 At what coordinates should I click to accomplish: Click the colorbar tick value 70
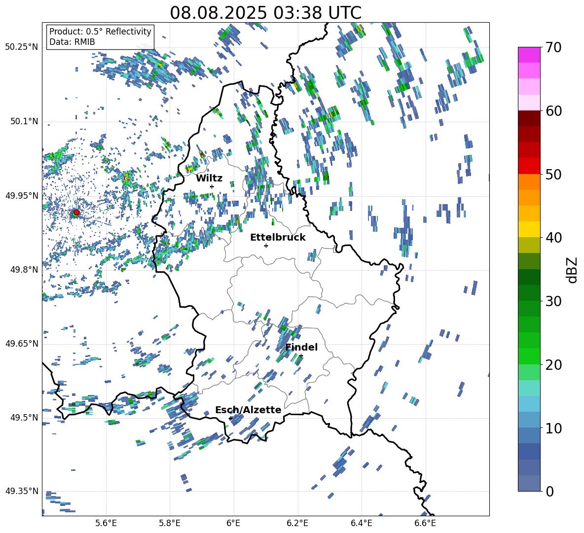point(553,47)
